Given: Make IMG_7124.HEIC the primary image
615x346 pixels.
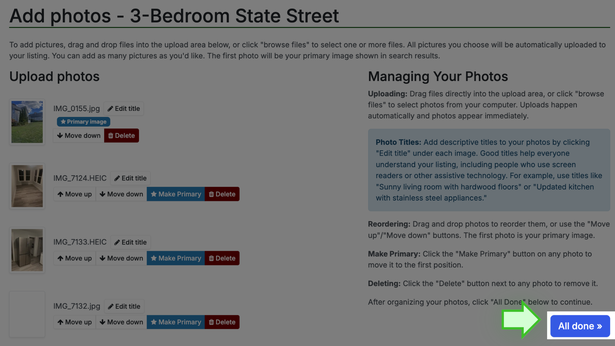Looking at the screenshot, I should (x=176, y=194).
